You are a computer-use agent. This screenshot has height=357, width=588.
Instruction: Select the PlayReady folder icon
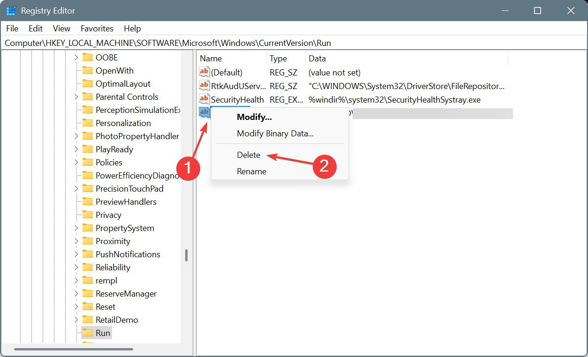[x=87, y=149]
